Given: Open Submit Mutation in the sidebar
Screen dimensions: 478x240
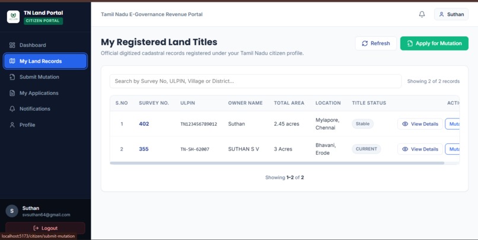Looking at the screenshot, I should 46,77.
